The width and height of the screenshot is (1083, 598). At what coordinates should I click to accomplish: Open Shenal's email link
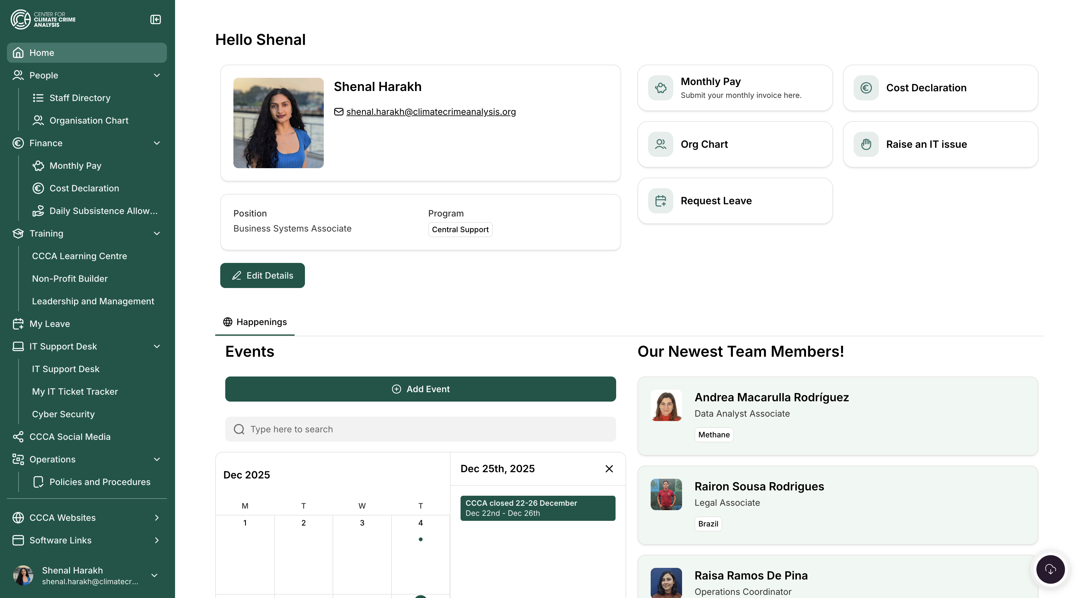click(430, 111)
